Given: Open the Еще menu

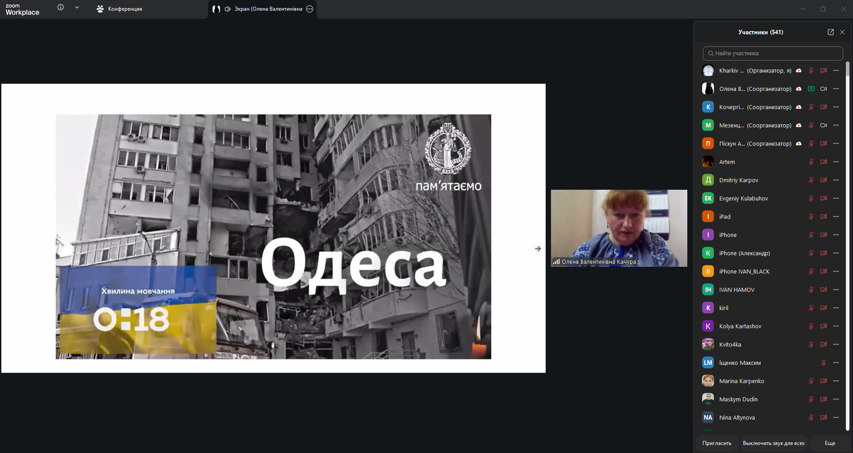Looking at the screenshot, I should tap(830, 443).
